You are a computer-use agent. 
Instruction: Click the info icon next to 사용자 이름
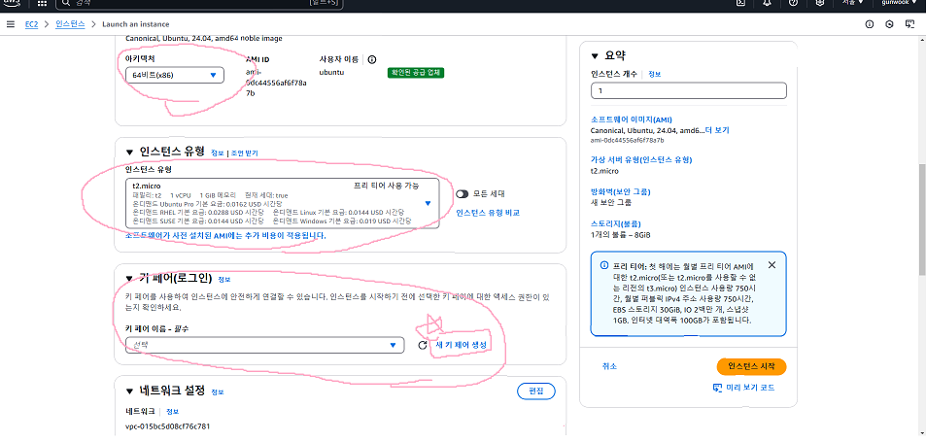pos(372,59)
